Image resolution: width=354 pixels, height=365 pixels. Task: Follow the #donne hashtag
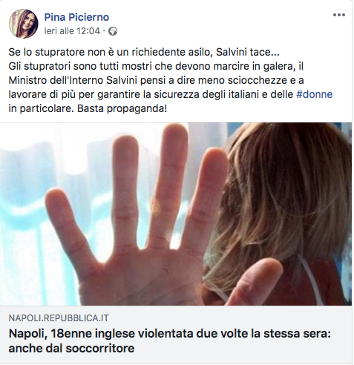314,94
